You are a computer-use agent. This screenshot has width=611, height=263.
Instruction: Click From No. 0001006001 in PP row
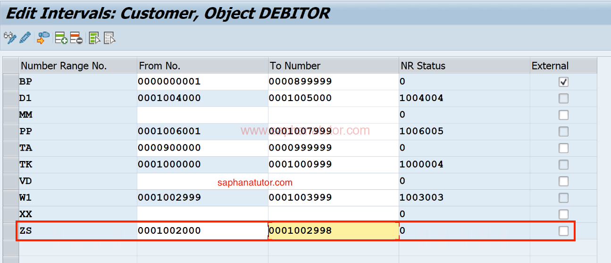click(202, 131)
